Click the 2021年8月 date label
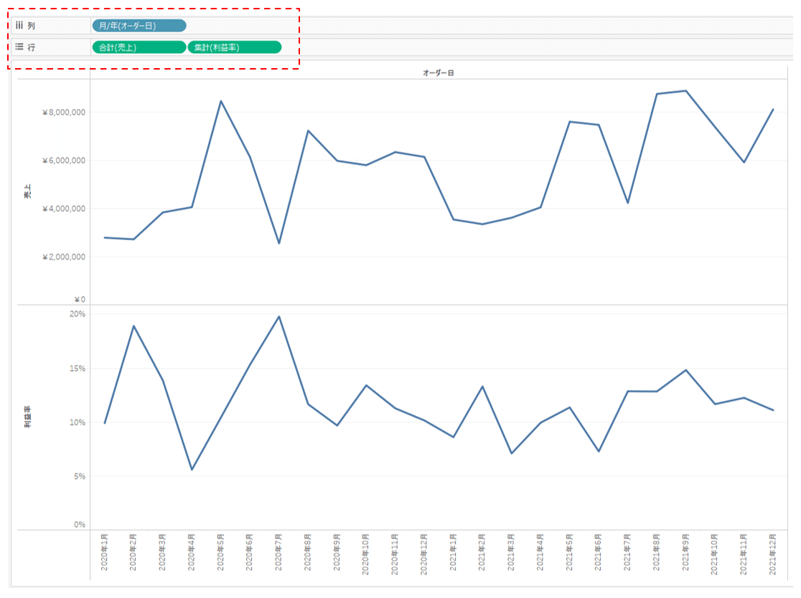This screenshot has width=801, height=598. coord(657,552)
